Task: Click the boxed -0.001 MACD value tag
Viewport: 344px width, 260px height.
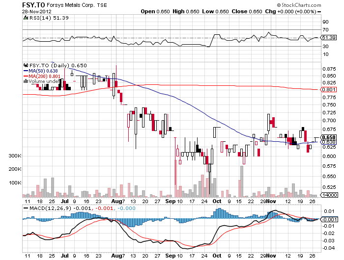Action: click(x=329, y=219)
